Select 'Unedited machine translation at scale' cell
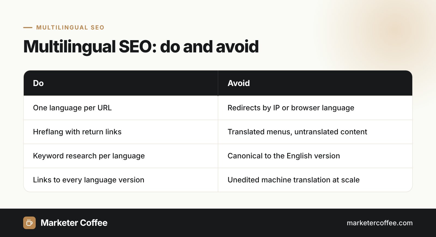This screenshot has width=436, height=237. pos(315,180)
